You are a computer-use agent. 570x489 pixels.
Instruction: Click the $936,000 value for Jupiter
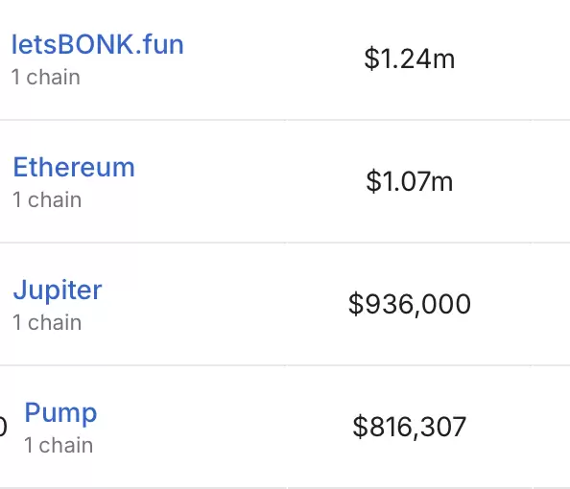(410, 304)
